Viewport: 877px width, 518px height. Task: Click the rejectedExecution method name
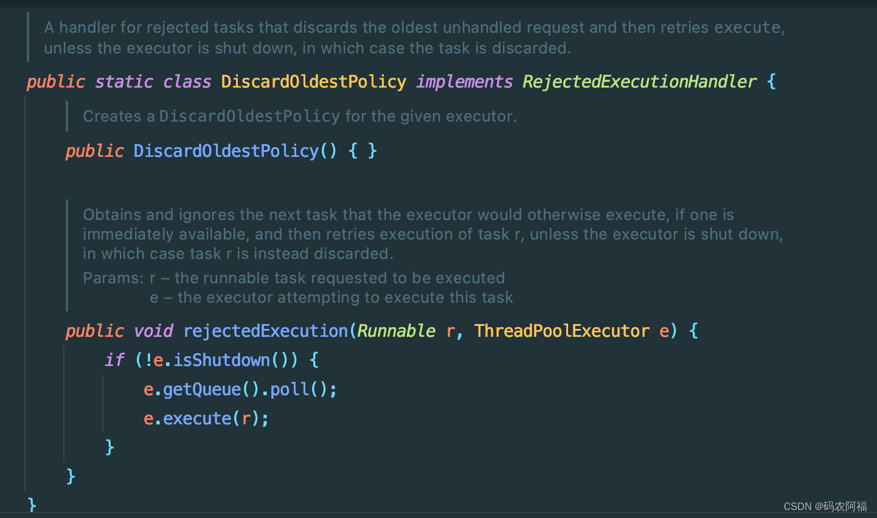pos(266,331)
